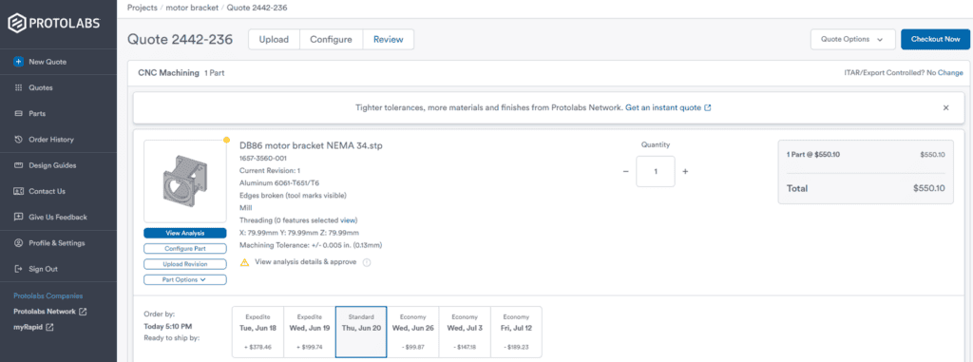Click the Profile & Settings person icon
This screenshot has width=973, height=362.
[18, 243]
